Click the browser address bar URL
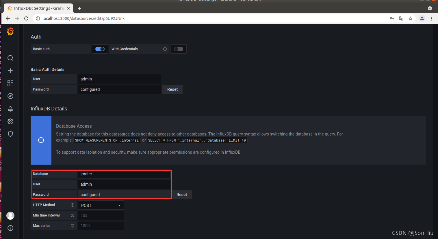The height and width of the screenshot is (239, 438). click(83, 18)
